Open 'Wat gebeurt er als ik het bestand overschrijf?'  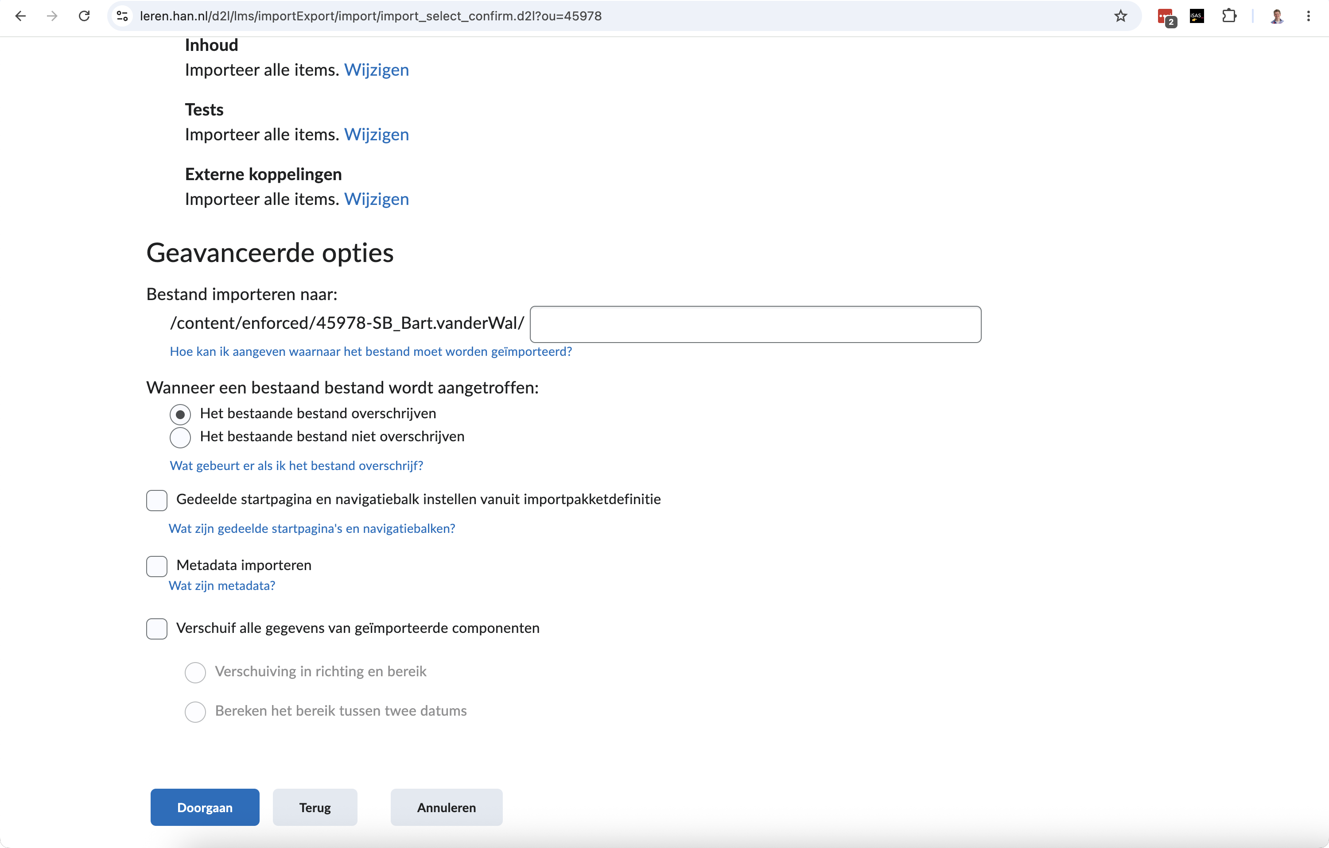296,466
